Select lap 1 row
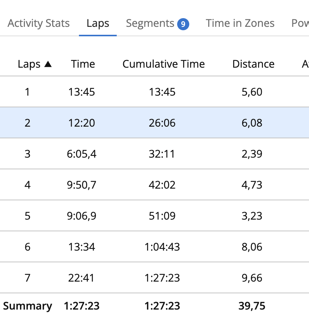 (27, 92)
